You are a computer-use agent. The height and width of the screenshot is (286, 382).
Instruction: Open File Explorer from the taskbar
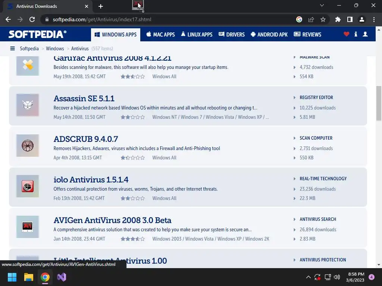pyautogui.click(x=28, y=277)
